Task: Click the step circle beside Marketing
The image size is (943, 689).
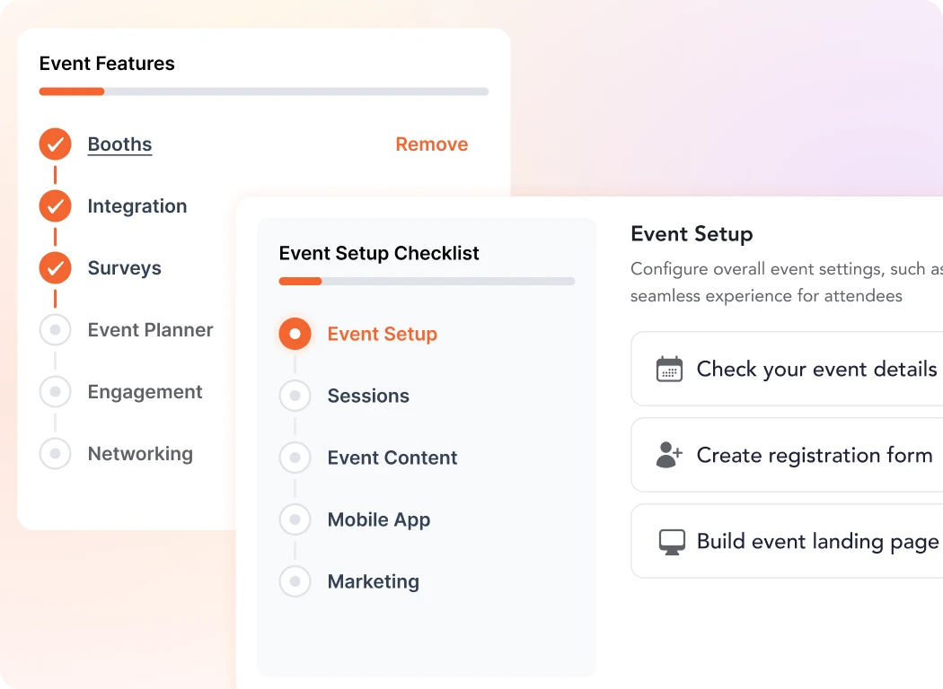Action: point(295,581)
